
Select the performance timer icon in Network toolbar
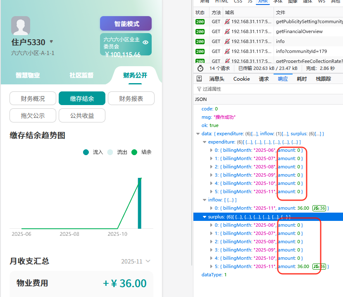point(200,68)
